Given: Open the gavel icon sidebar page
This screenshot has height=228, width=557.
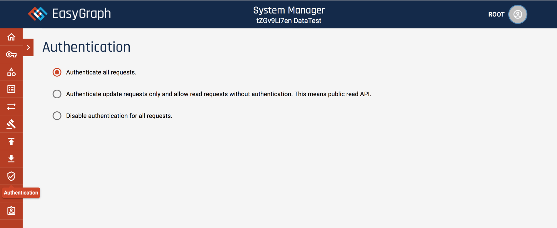Looking at the screenshot, I should 11,124.
